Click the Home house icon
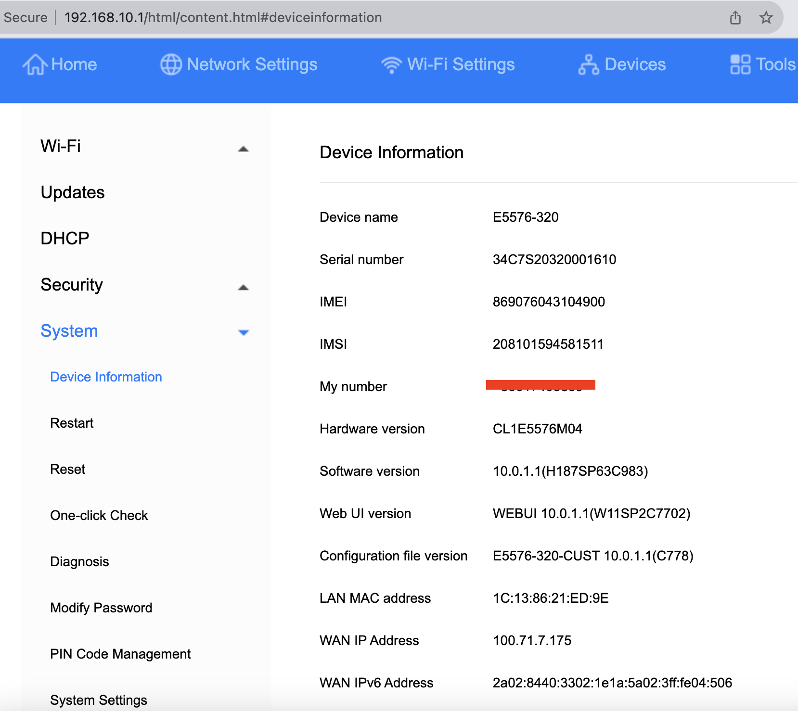Image resolution: width=798 pixels, height=711 pixels. click(35, 64)
